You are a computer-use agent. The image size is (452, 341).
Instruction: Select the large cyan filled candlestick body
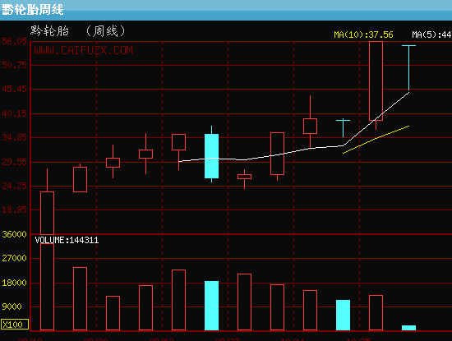tap(211, 156)
